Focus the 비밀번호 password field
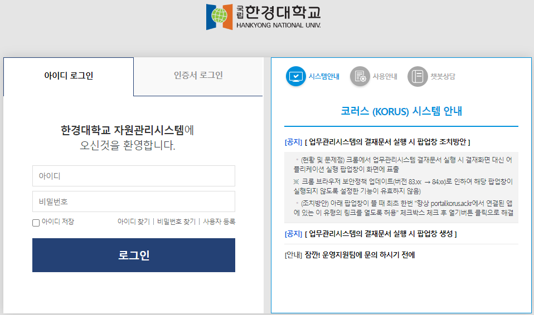 click(x=134, y=201)
